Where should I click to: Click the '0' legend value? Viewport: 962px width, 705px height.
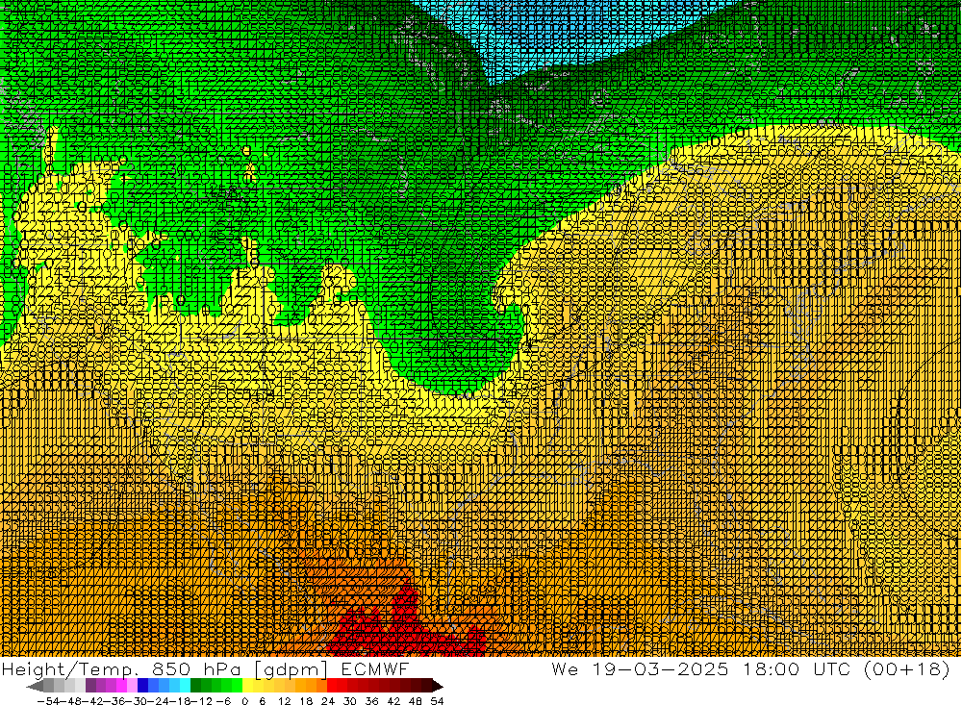click(244, 701)
